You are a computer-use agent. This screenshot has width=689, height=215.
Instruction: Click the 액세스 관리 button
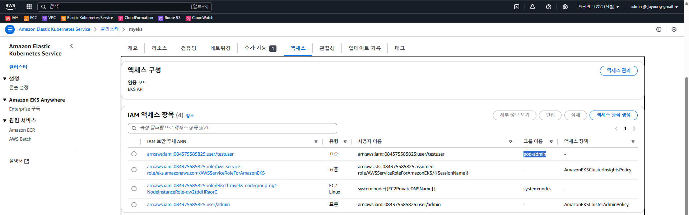pyautogui.click(x=619, y=71)
